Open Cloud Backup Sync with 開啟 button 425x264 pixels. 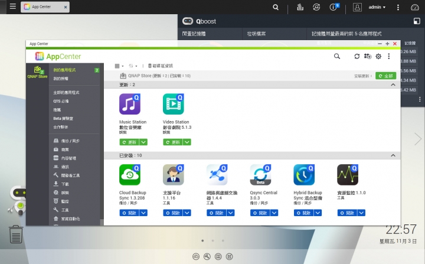click(x=129, y=213)
